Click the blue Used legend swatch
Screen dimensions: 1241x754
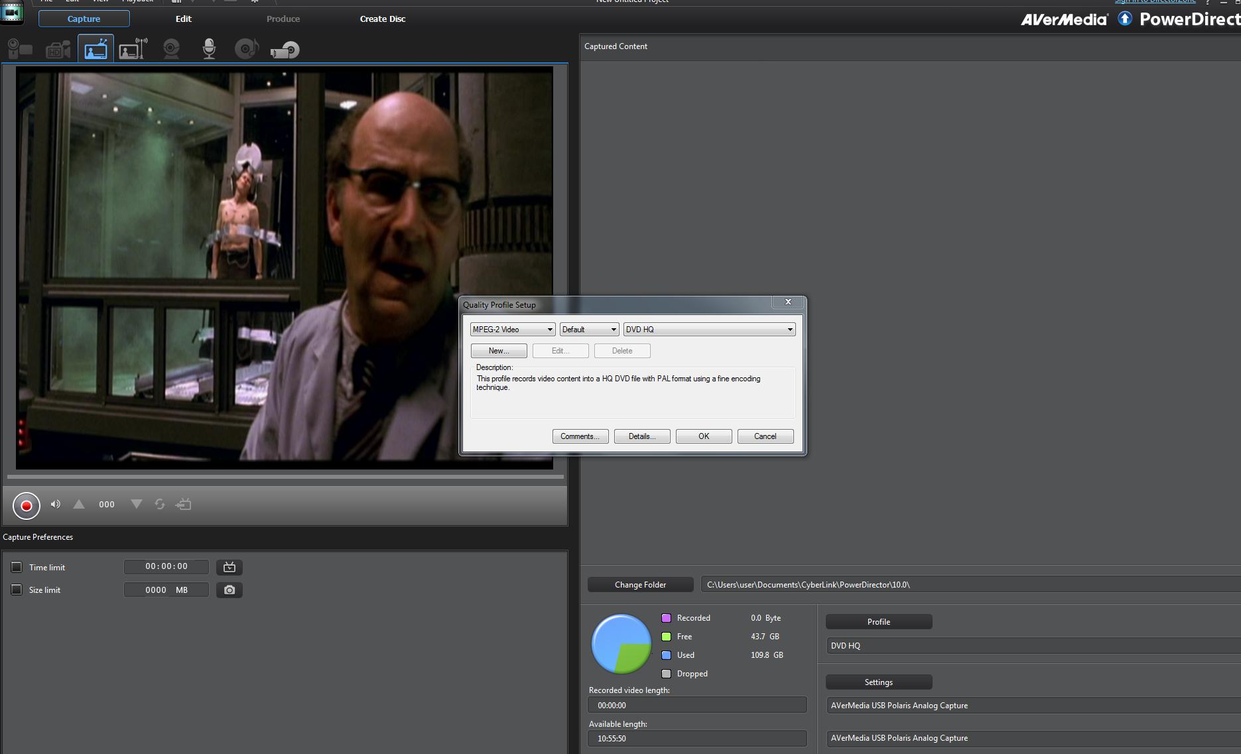click(x=666, y=655)
